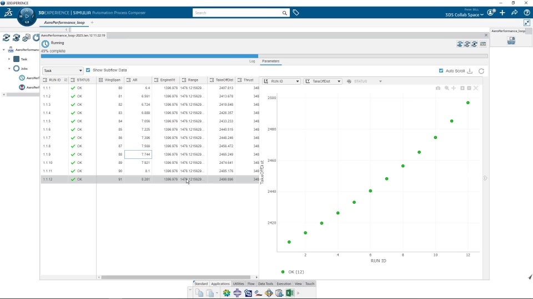Open STATUS color-by dropdown
The width and height of the screenshot is (533, 299).
tap(364, 81)
